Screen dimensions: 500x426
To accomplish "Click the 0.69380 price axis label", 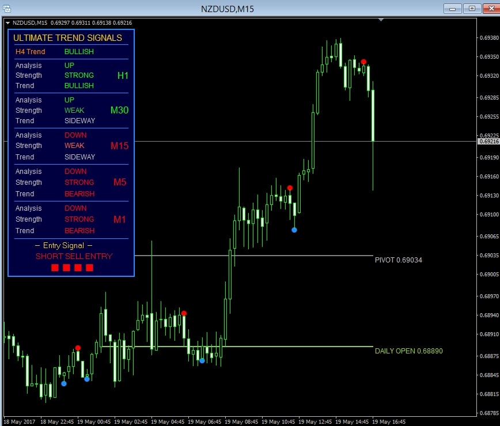I will [489, 37].
